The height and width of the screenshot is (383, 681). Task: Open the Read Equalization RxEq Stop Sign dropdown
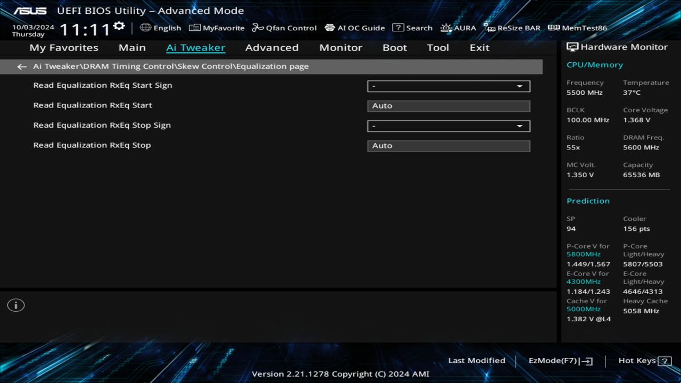click(448, 126)
